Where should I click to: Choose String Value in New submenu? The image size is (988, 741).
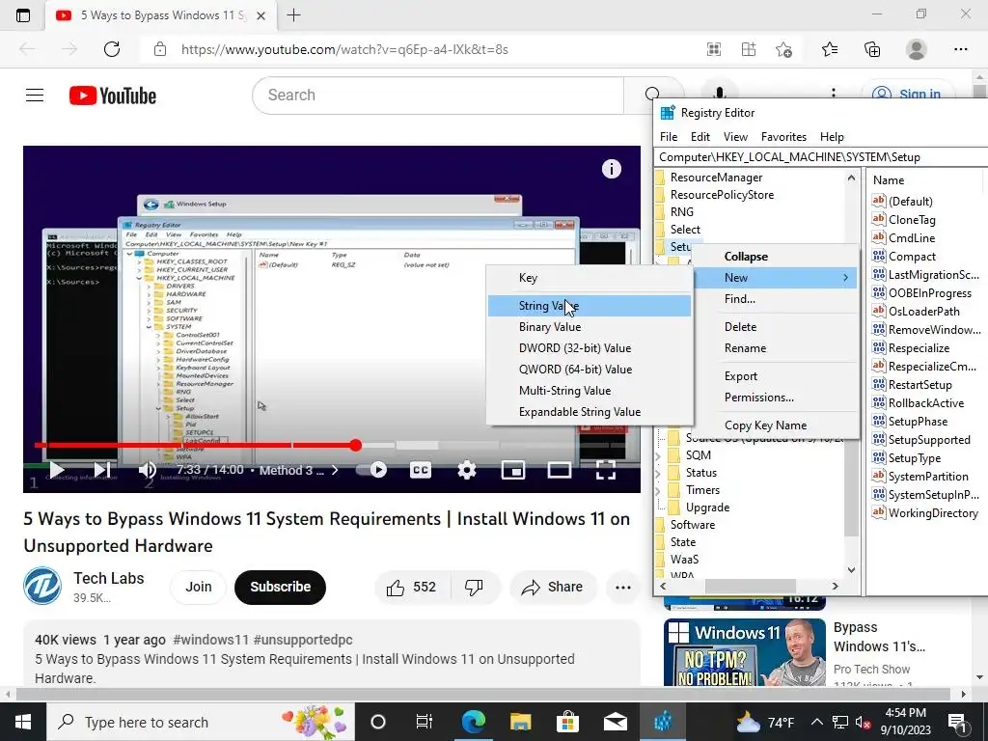click(x=590, y=306)
